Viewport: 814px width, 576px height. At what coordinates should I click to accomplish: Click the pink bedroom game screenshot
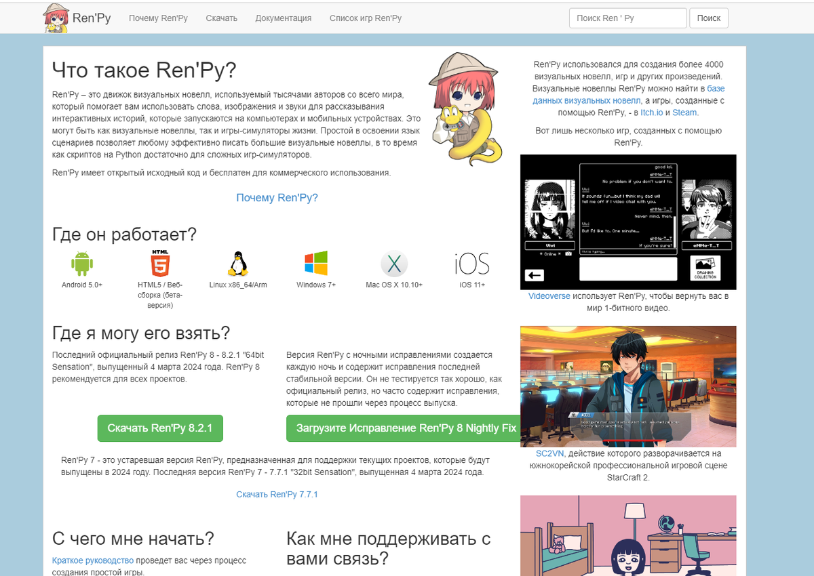(628, 535)
